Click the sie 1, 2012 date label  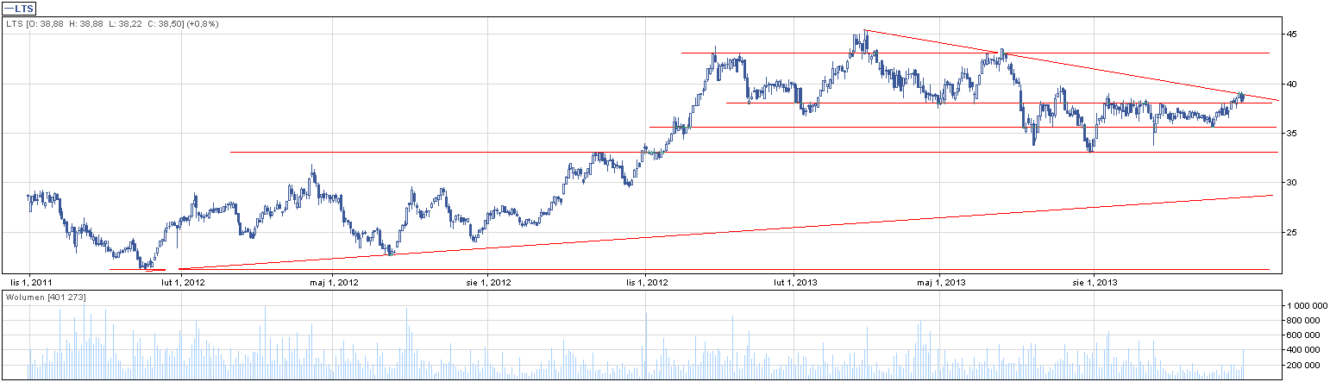click(x=489, y=282)
